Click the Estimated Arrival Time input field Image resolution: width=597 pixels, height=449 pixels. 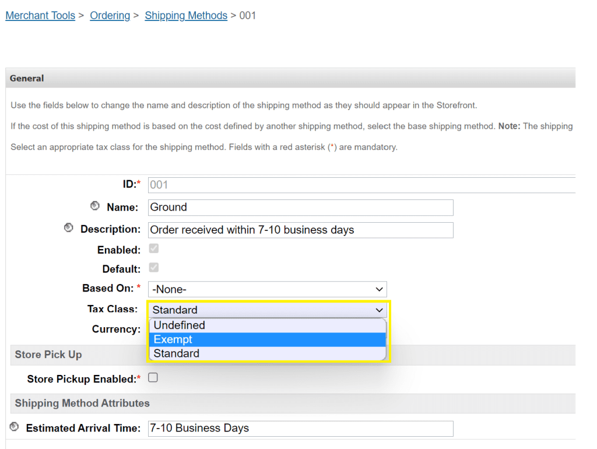point(300,429)
